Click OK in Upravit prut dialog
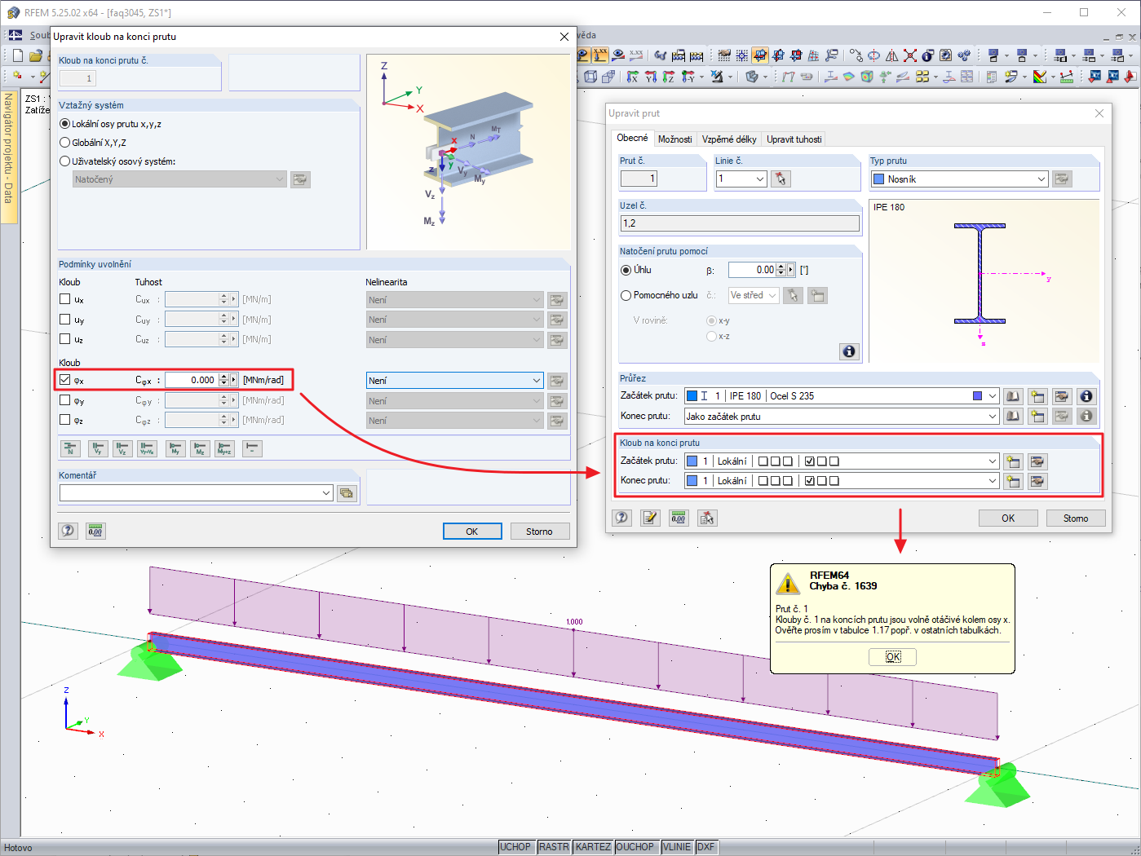This screenshot has height=856, width=1141. tap(1008, 518)
